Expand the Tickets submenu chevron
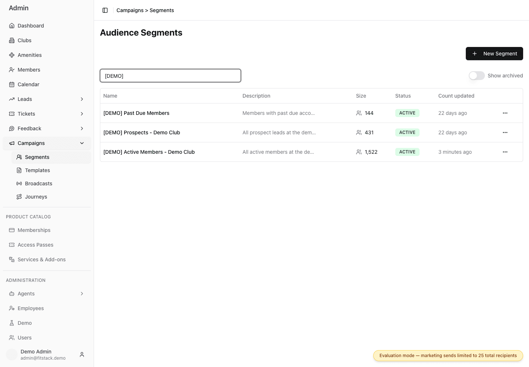Screen dimensions: 529x367 [x=82, y=114]
